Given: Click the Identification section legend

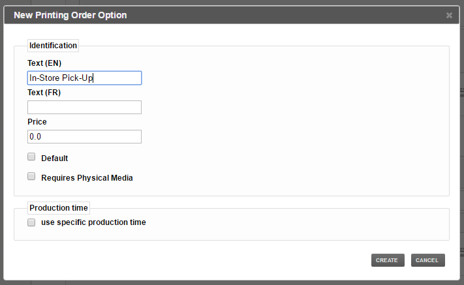Looking at the screenshot, I should (53, 46).
